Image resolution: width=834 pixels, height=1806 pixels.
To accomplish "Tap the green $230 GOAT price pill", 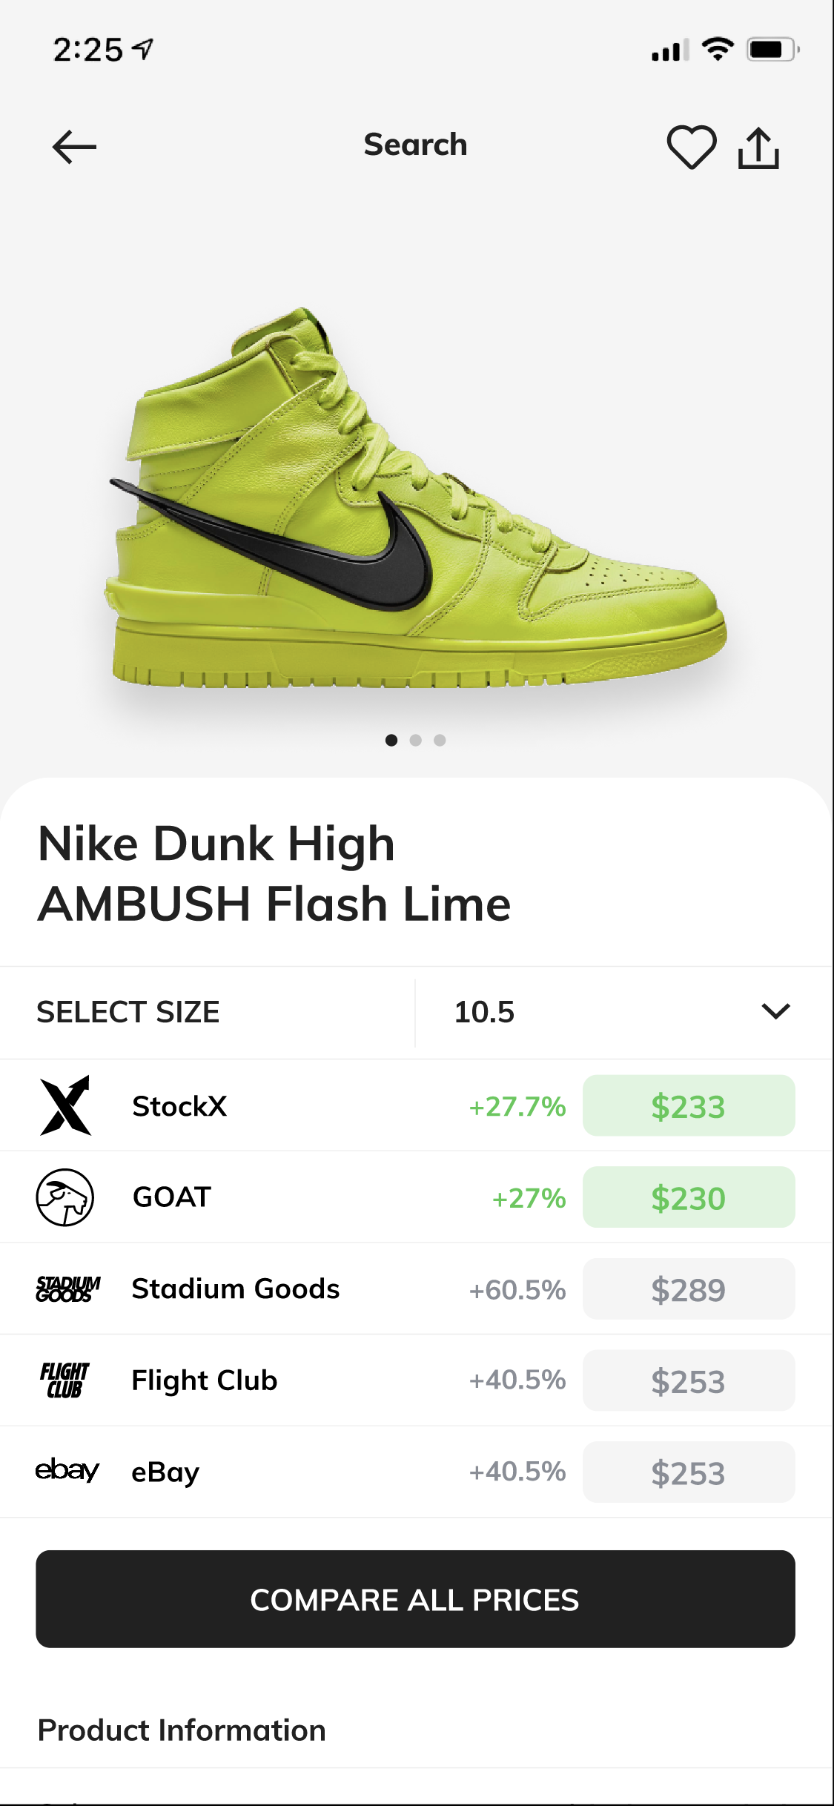I will click(689, 1197).
